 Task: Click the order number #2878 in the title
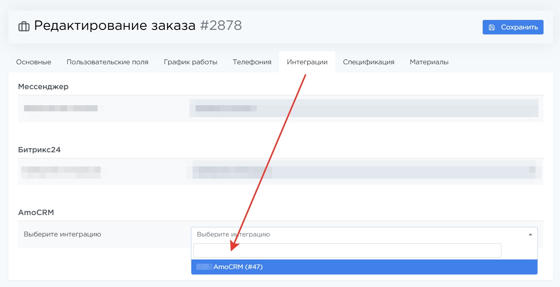[221, 26]
